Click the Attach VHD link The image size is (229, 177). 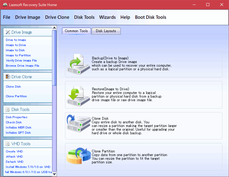pyautogui.click(x=14, y=156)
